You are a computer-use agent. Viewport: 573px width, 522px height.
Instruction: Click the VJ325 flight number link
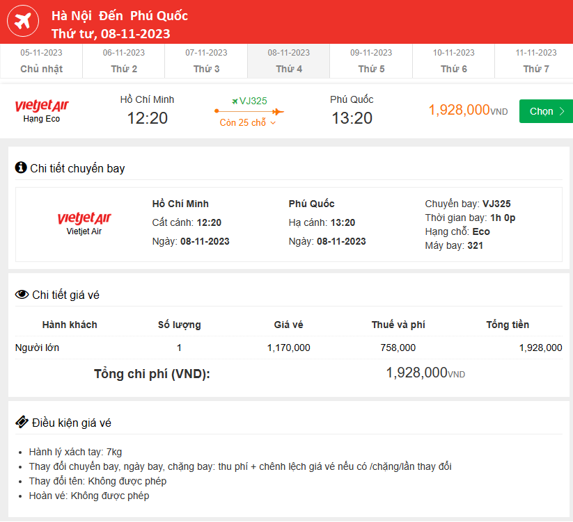253,101
